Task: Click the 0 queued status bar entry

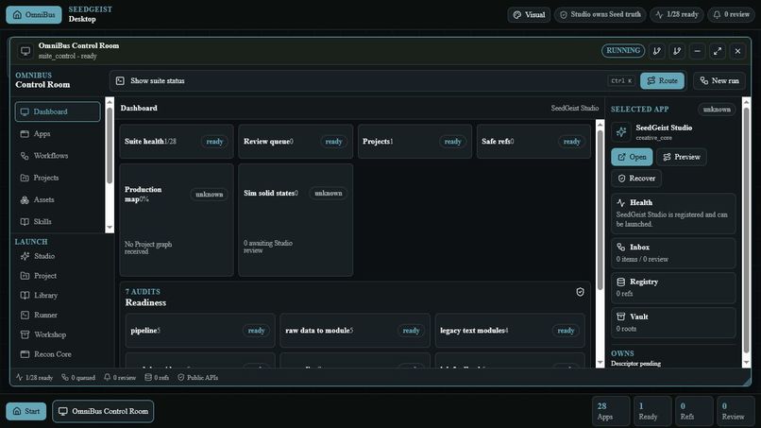Action: (78, 378)
